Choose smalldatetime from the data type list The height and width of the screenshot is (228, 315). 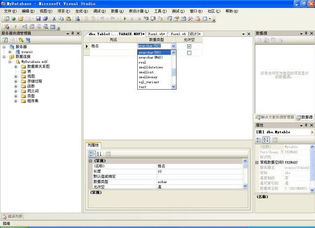point(154,68)
